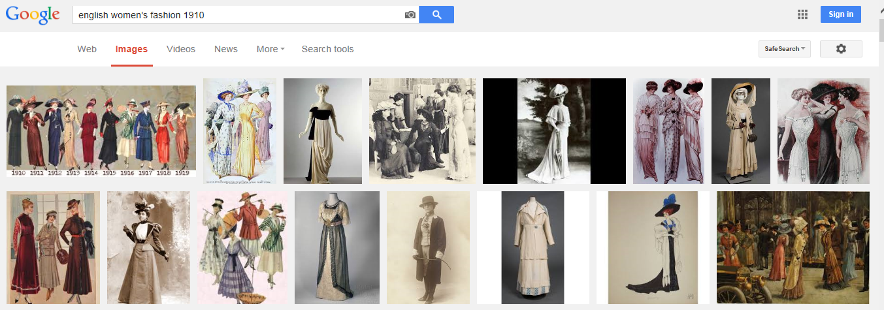This screenshot has height=310, width=884.
Task: Open the red dresses fashion plate thumbnail
Action: (54, 247)
